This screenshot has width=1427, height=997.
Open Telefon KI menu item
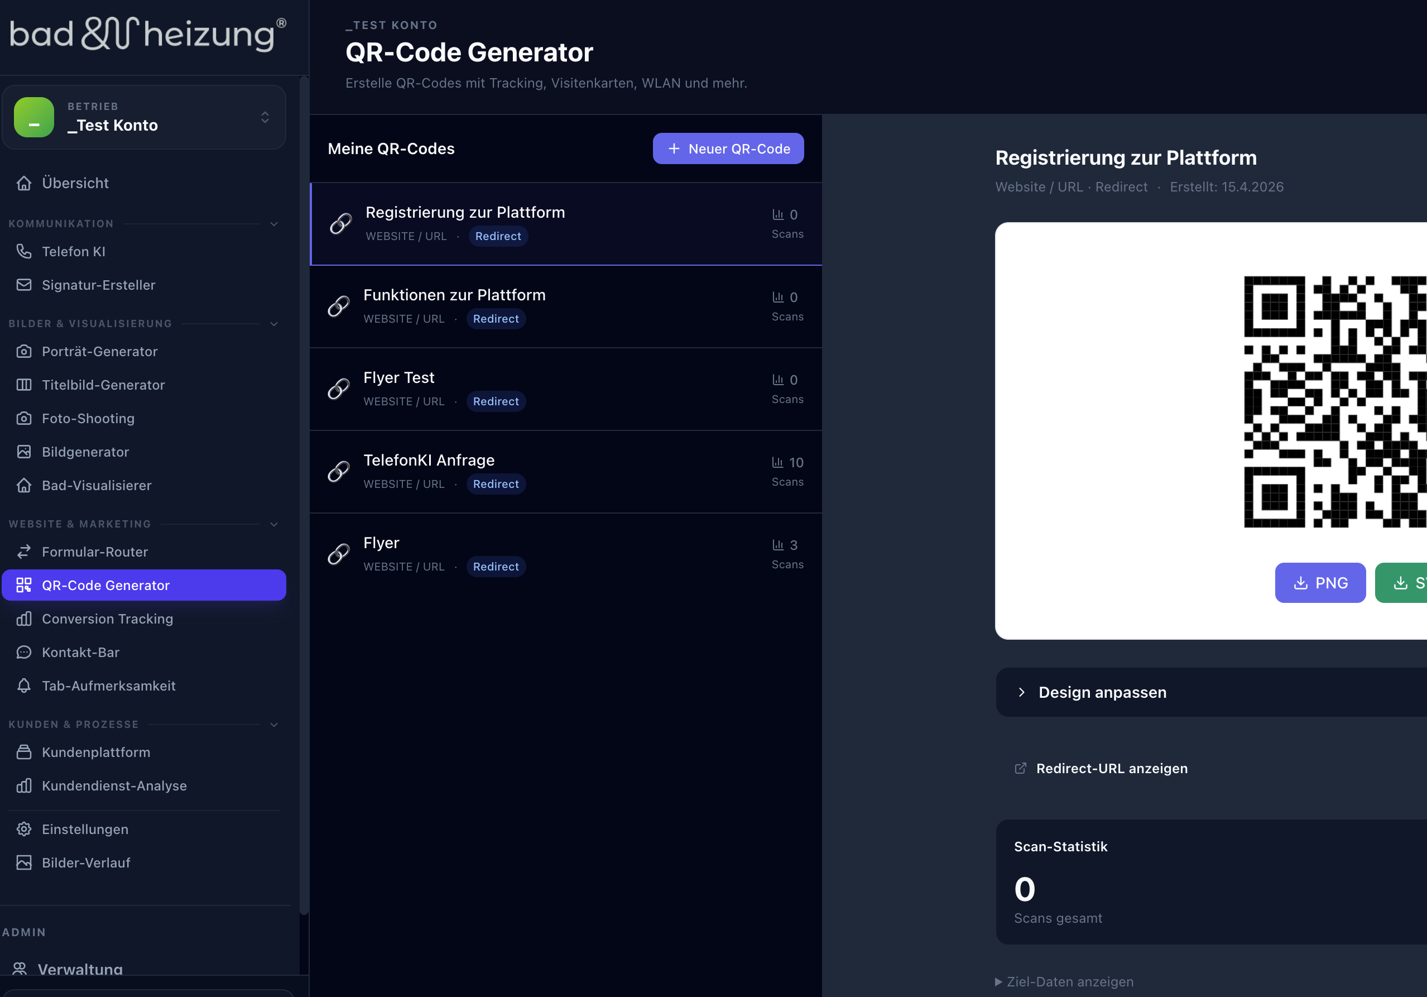click(144, 252)
